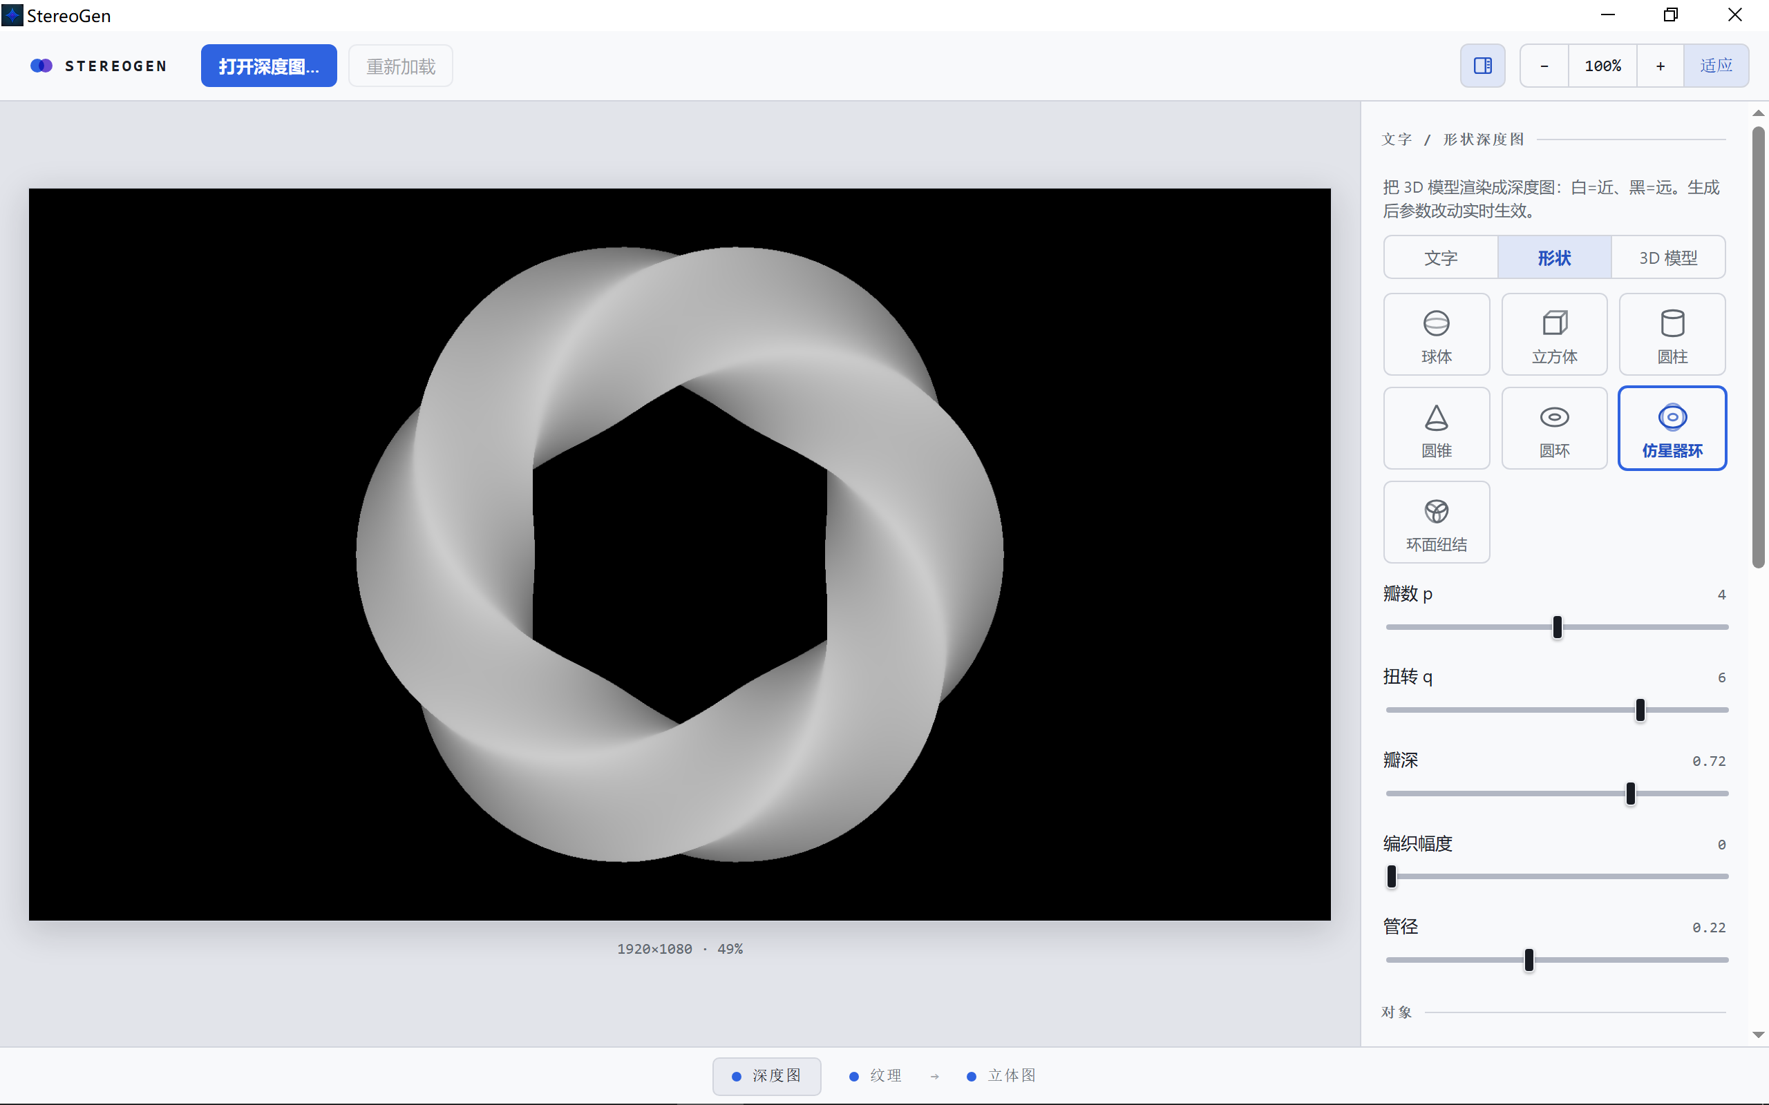Image resolution: width=1769 pixels, height=1105 pixels.
Task: Select the 环面纽结 torus knot shape
Action: (1437, 522)
